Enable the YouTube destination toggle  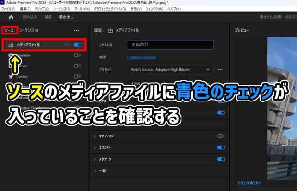pyautogui.click(x=77, y=56)
